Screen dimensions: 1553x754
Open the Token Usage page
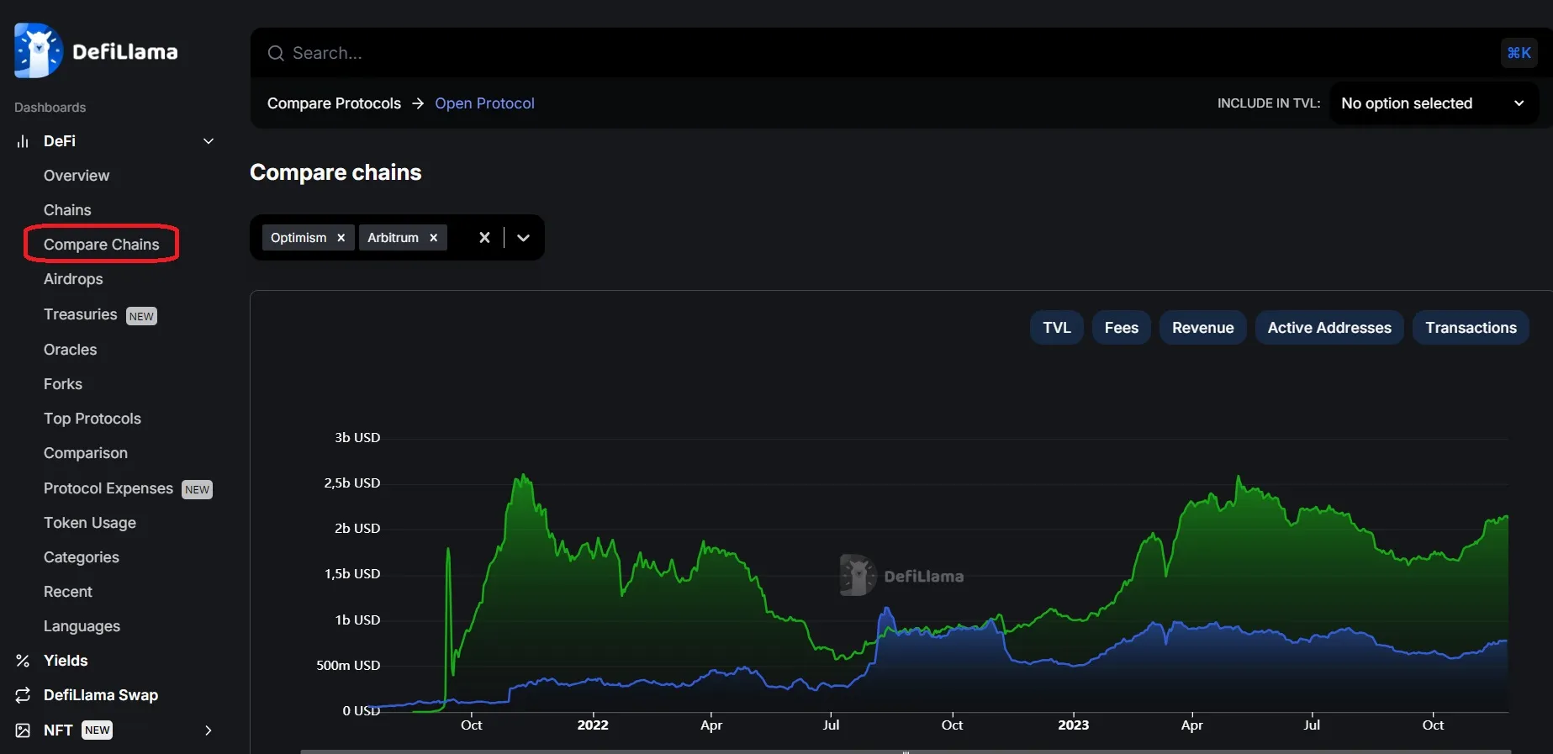click(90, 523)
